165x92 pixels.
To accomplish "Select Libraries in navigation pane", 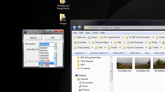I will point(82,79).
